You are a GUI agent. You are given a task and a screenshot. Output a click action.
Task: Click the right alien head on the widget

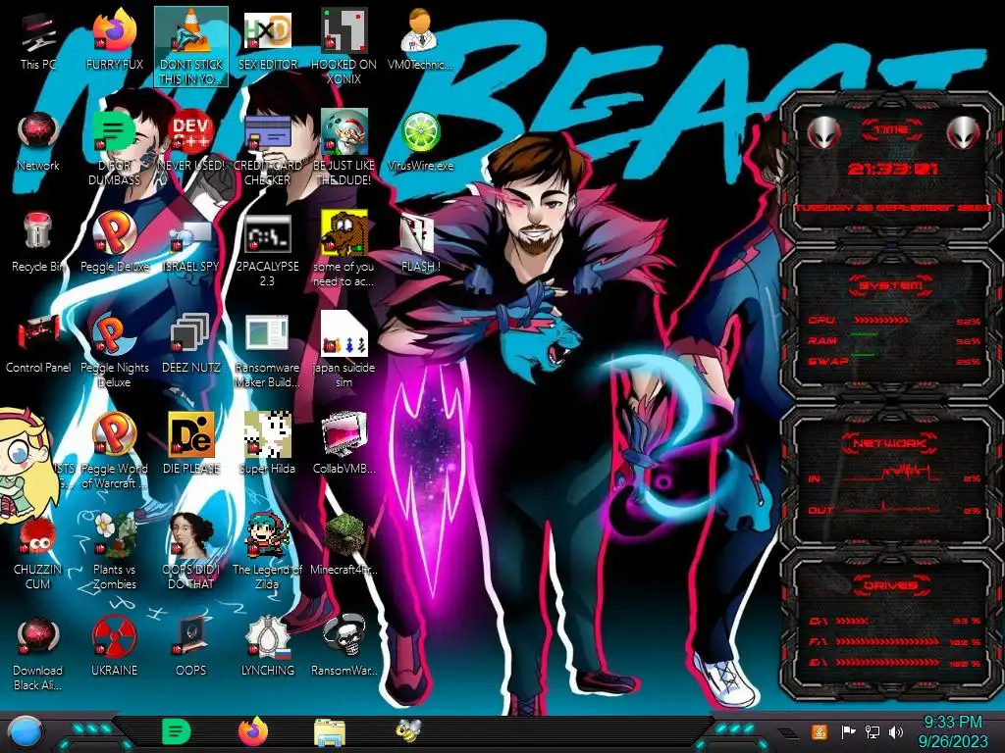pos(964,132)
